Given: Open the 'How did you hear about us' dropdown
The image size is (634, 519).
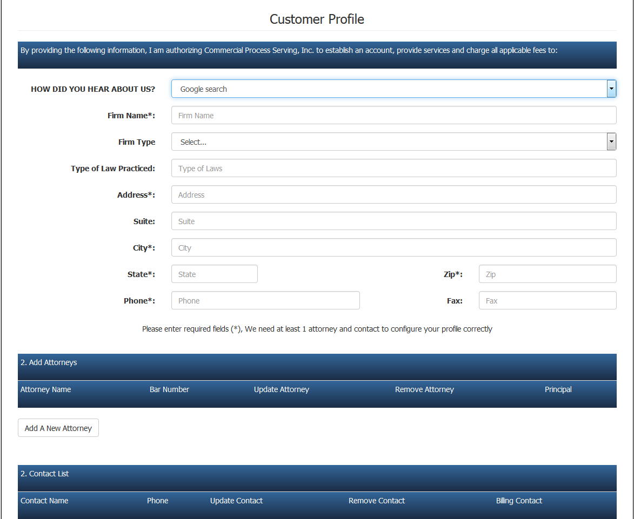Looking at the screenshot, I should click(394, 89).
